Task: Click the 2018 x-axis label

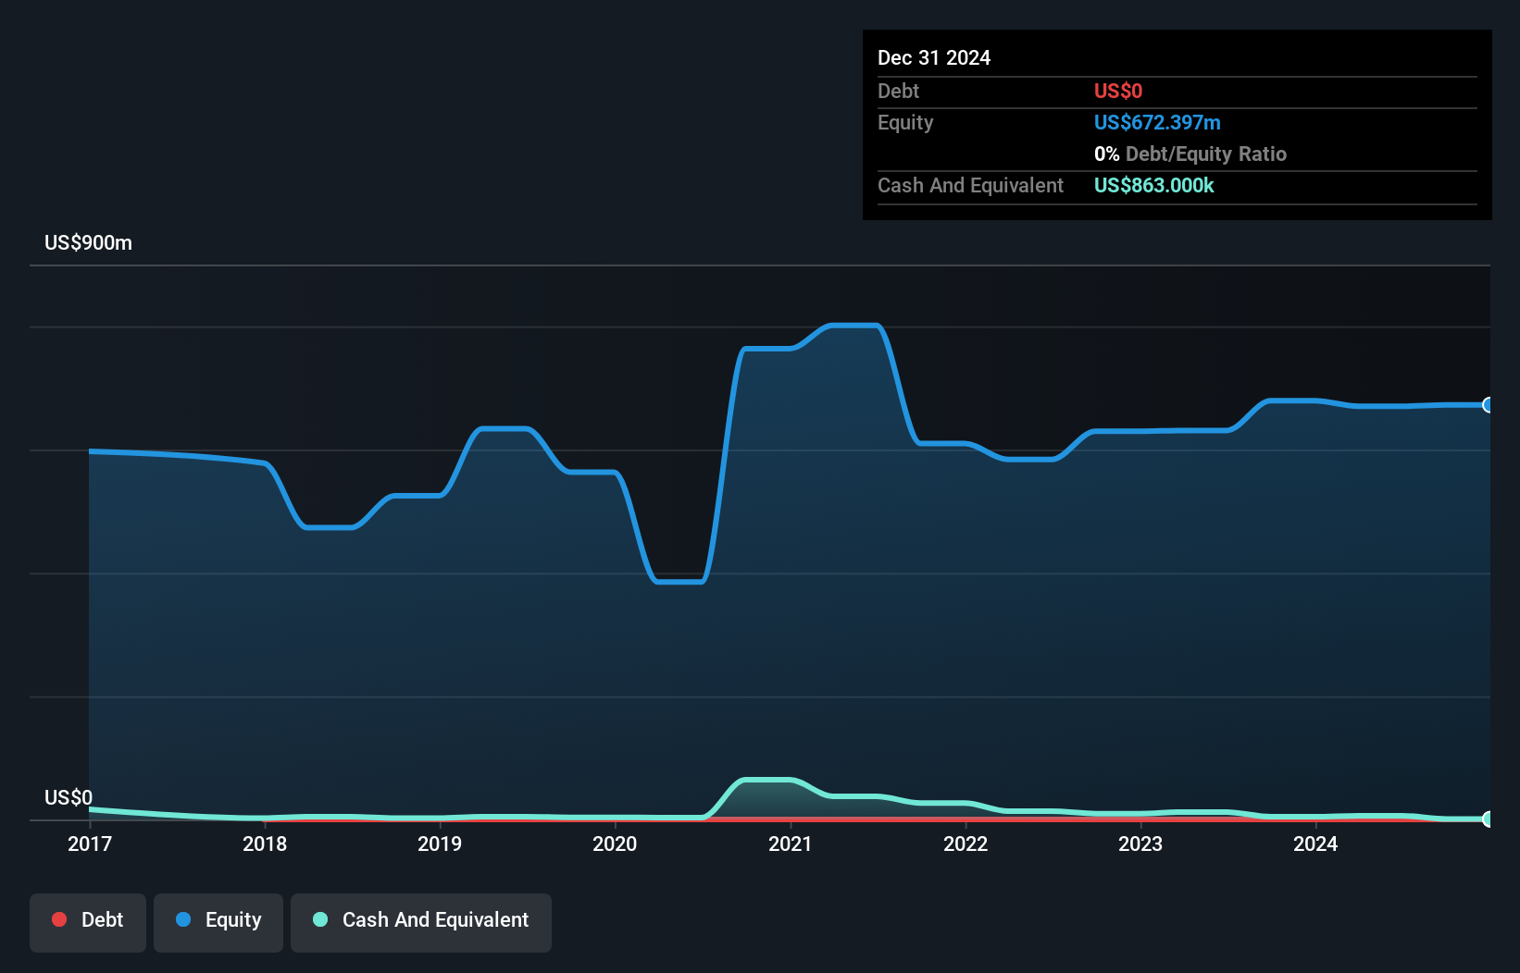Action: [265, 844]
